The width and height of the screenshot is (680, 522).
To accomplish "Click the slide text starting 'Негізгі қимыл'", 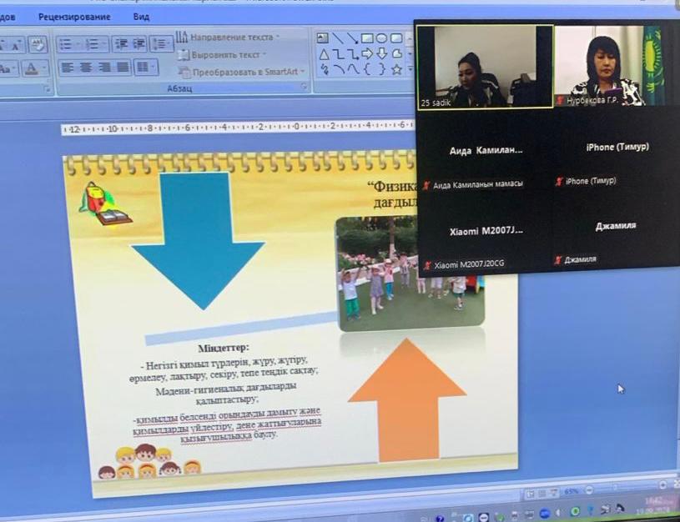I will (x=224, y=369).
